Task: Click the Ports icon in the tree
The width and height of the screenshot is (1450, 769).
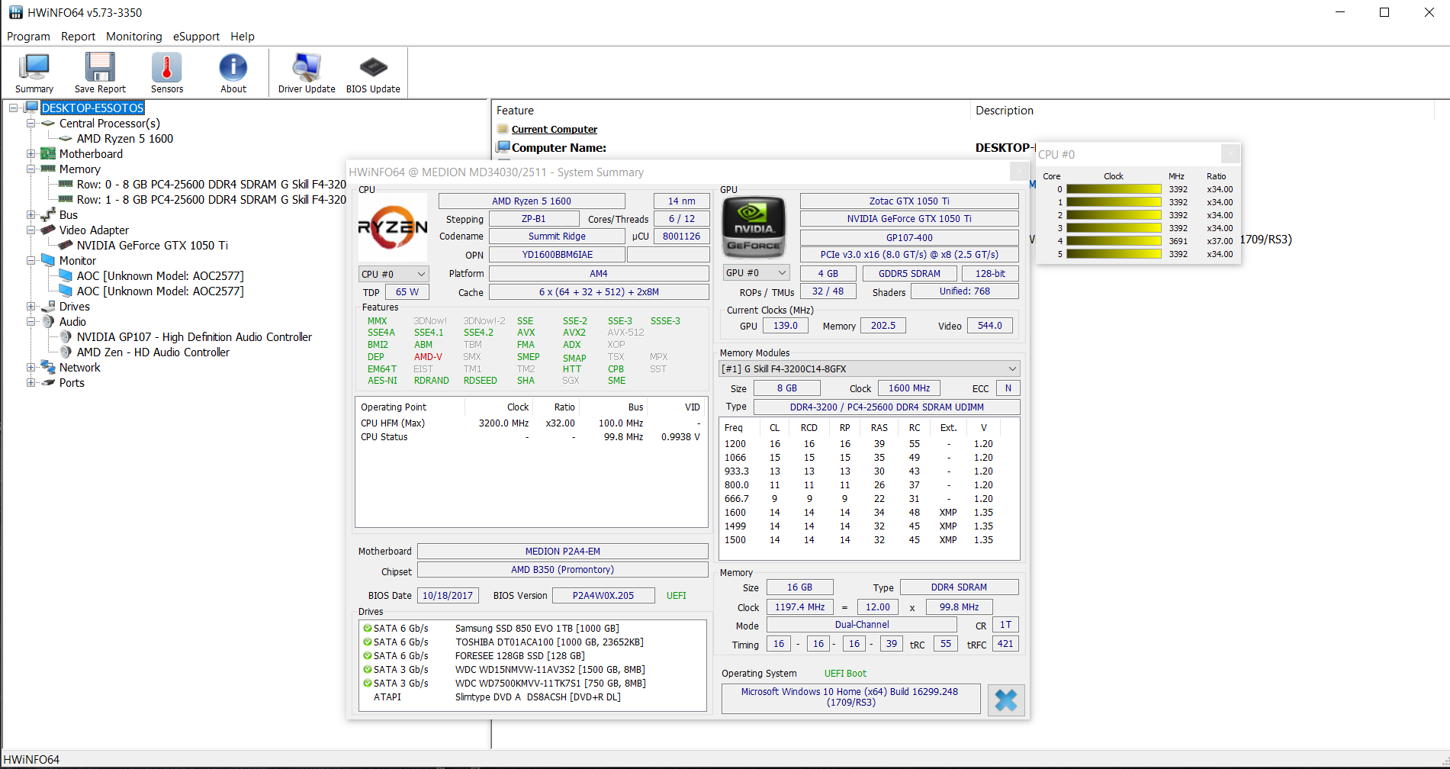Action: coord(48,382)
